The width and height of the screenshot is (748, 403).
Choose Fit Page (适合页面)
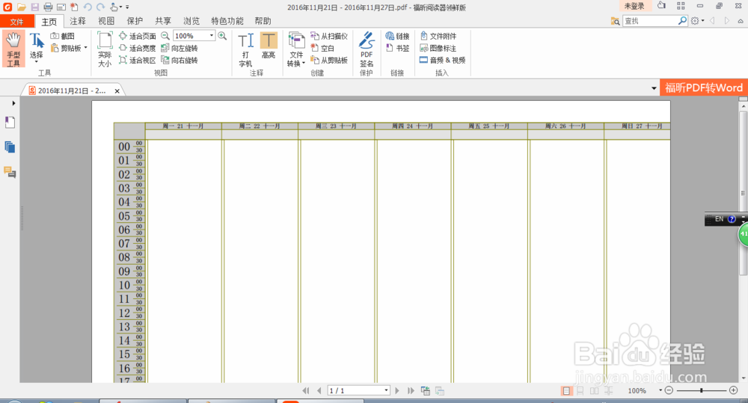[138, 36]
